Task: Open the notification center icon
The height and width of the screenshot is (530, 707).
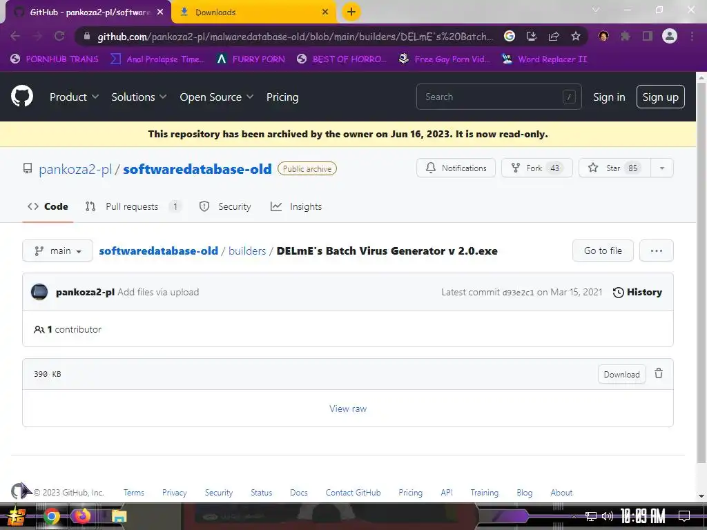Action: point(684,516)
